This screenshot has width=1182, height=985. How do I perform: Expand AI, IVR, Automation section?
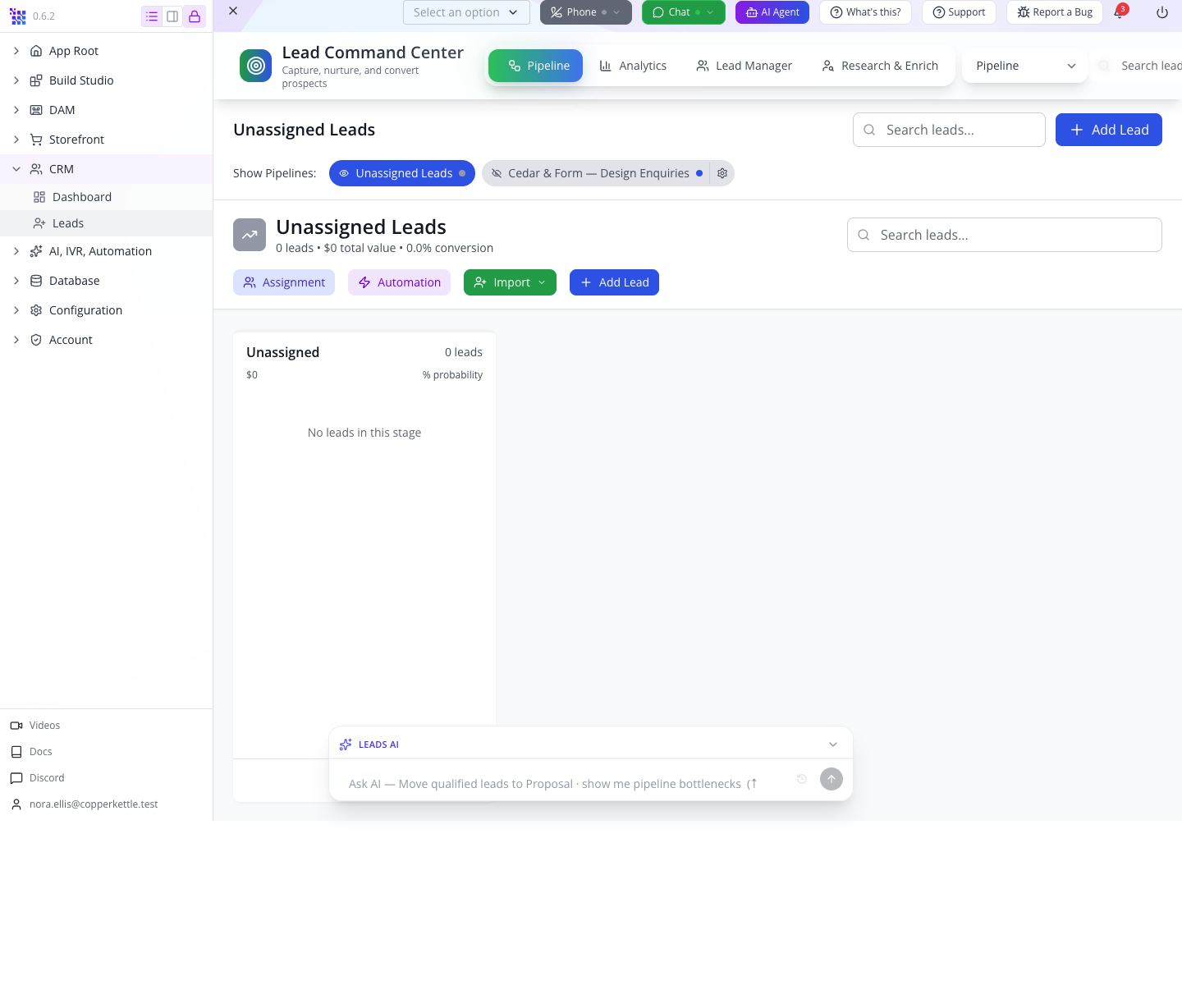pos(16,251)
